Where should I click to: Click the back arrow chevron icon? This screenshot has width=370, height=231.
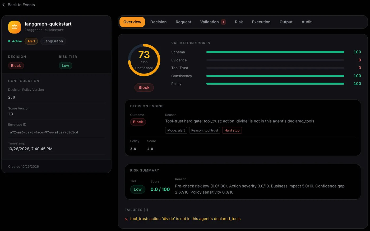click(x=3, y=5)
